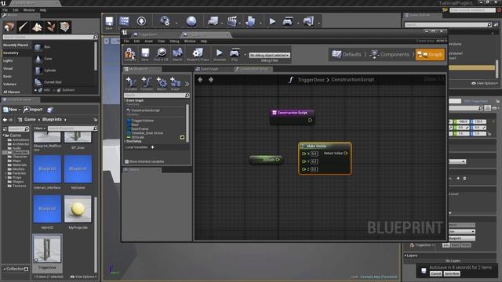Viewport: 502px width, 282px height.
Task: Expand My Blueprint toolbar overflow chevron
Action: (187, 84)
